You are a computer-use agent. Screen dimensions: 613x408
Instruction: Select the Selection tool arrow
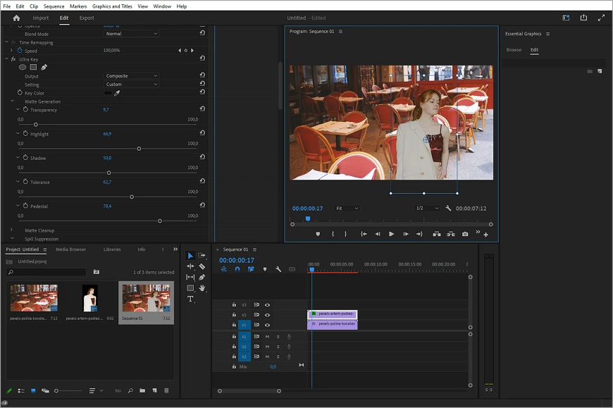tap(190, 256)
